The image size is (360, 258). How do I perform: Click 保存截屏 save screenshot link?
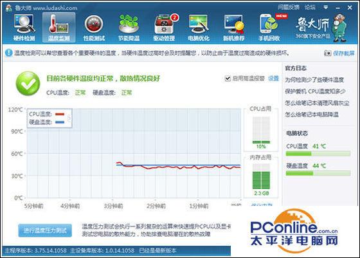pyautogui.click(x=343, y=53)
